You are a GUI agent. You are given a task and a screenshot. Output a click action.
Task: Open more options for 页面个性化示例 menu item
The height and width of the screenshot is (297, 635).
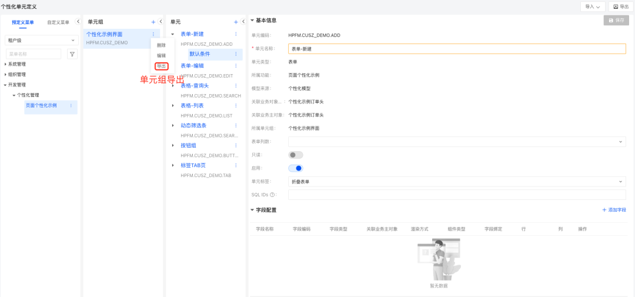[x=71, y=106]
